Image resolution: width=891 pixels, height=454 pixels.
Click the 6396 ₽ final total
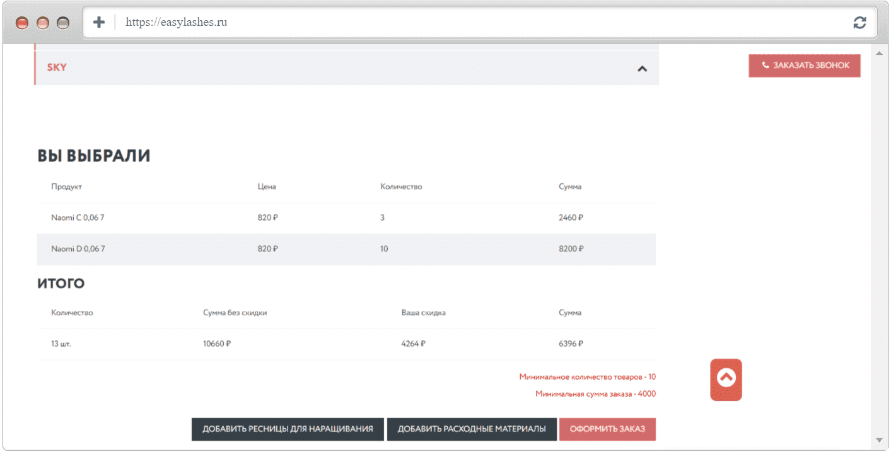click(x=571, y=344)
